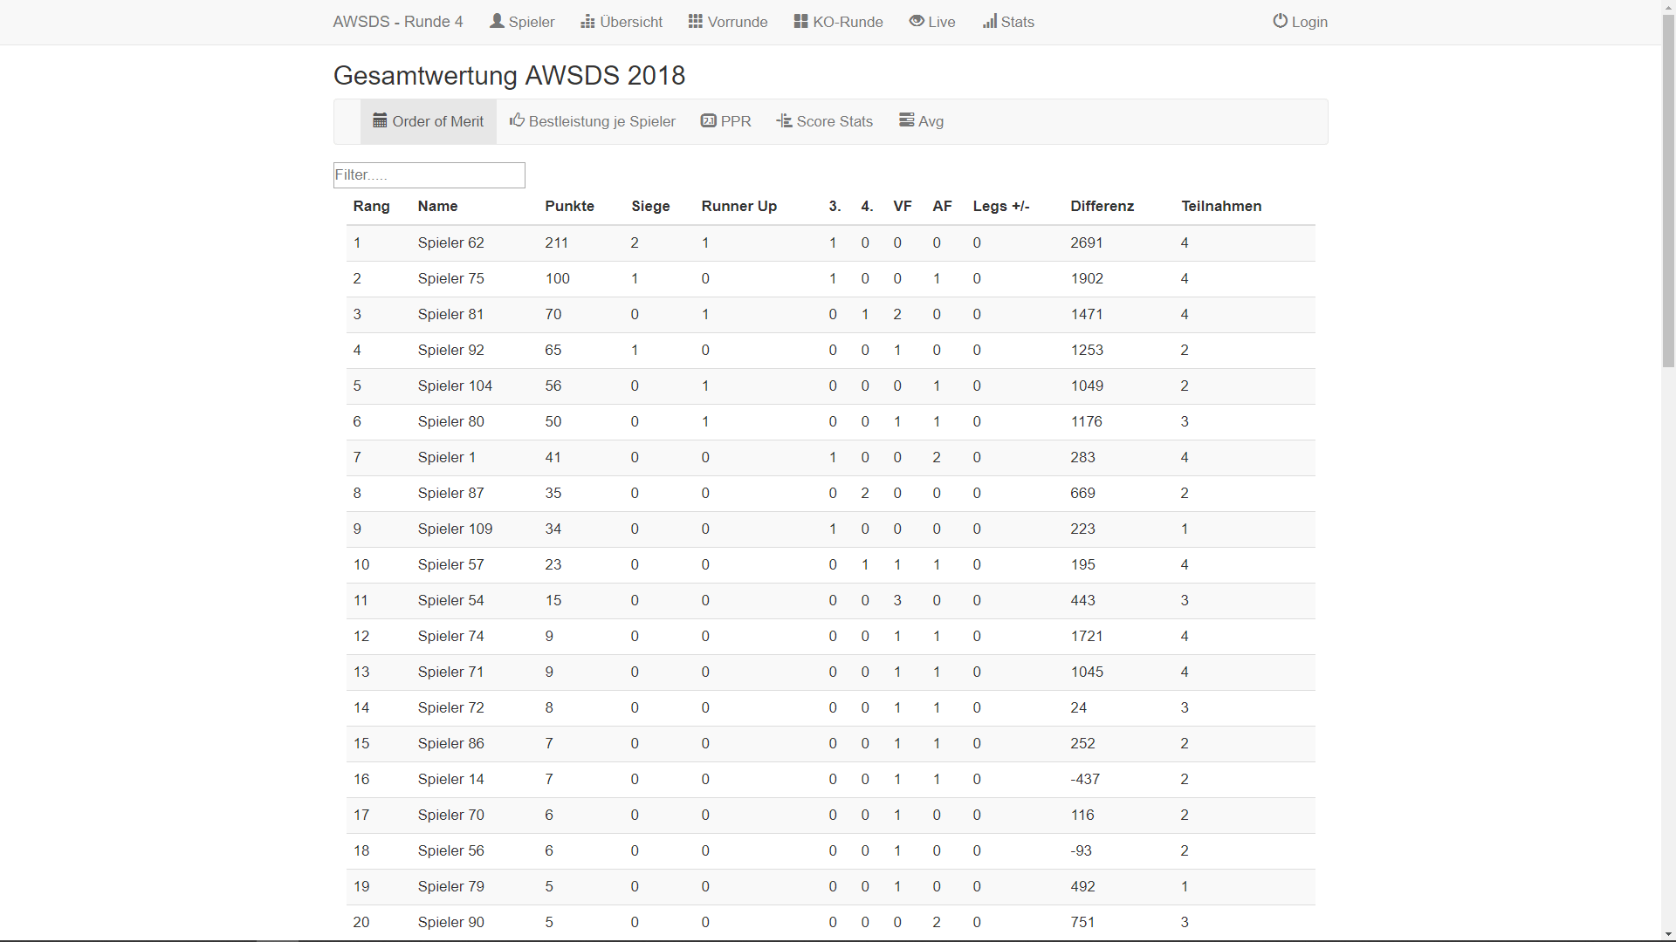Click the Live eye icon
This screenshot has width=1676, height=942.
click(917, 21)
